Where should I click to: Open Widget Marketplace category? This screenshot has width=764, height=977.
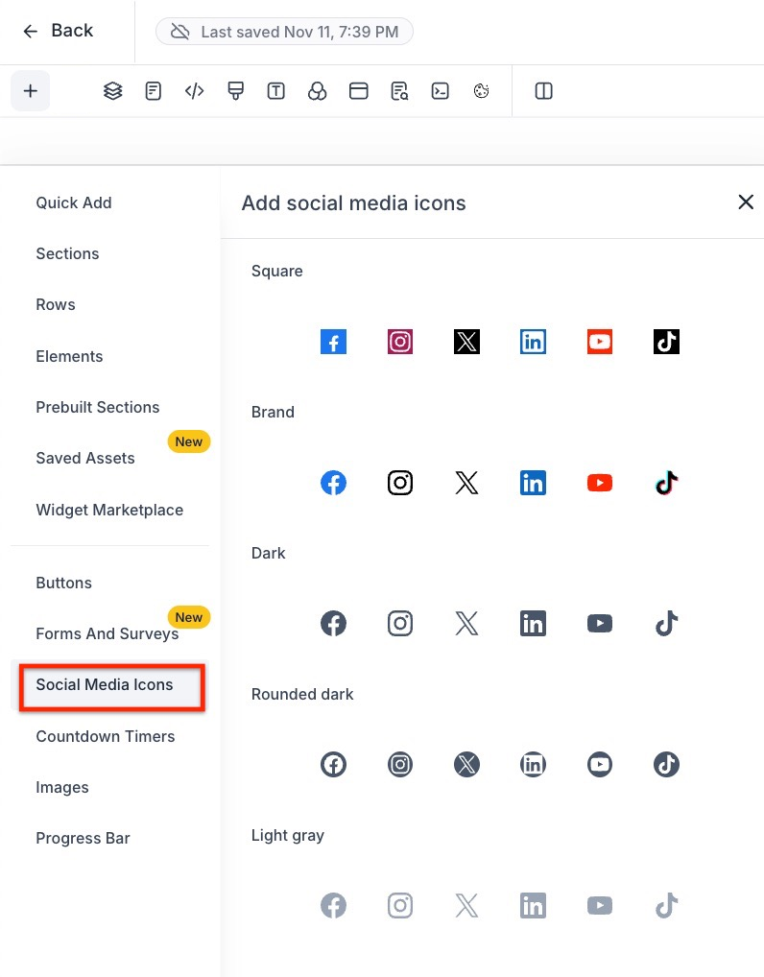coord(109,510)
